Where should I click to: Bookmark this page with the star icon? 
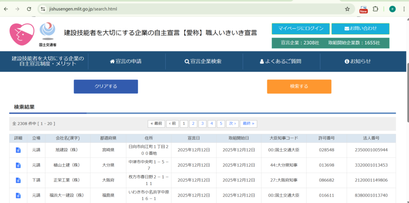(x=347, y=9)
